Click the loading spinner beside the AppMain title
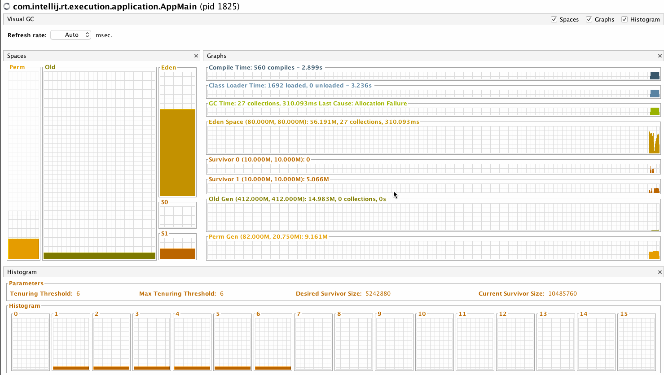 click(x=7, y=6)
